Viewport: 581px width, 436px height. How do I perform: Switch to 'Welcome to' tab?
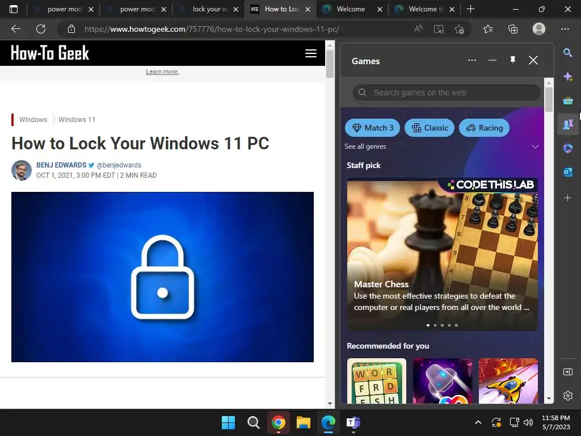click(423, 9)
